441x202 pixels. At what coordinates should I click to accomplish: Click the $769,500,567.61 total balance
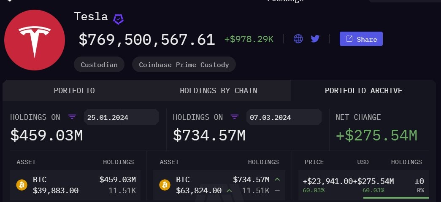click(147, 40)
